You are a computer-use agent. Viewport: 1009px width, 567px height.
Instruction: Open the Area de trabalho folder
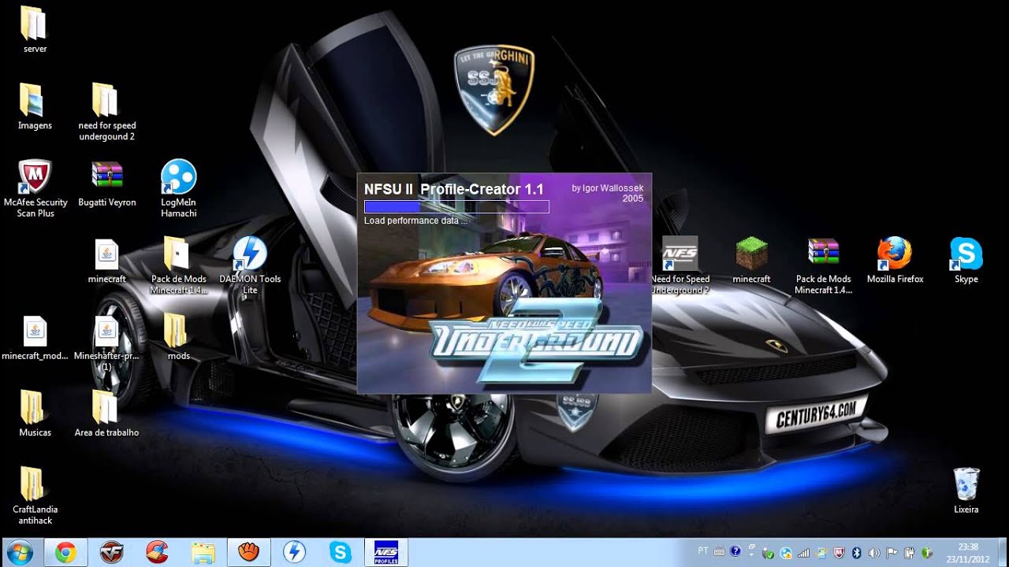pyautogui.click(x=106, y=413)
